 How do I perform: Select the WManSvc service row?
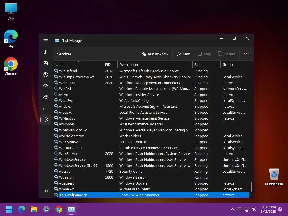151,118
